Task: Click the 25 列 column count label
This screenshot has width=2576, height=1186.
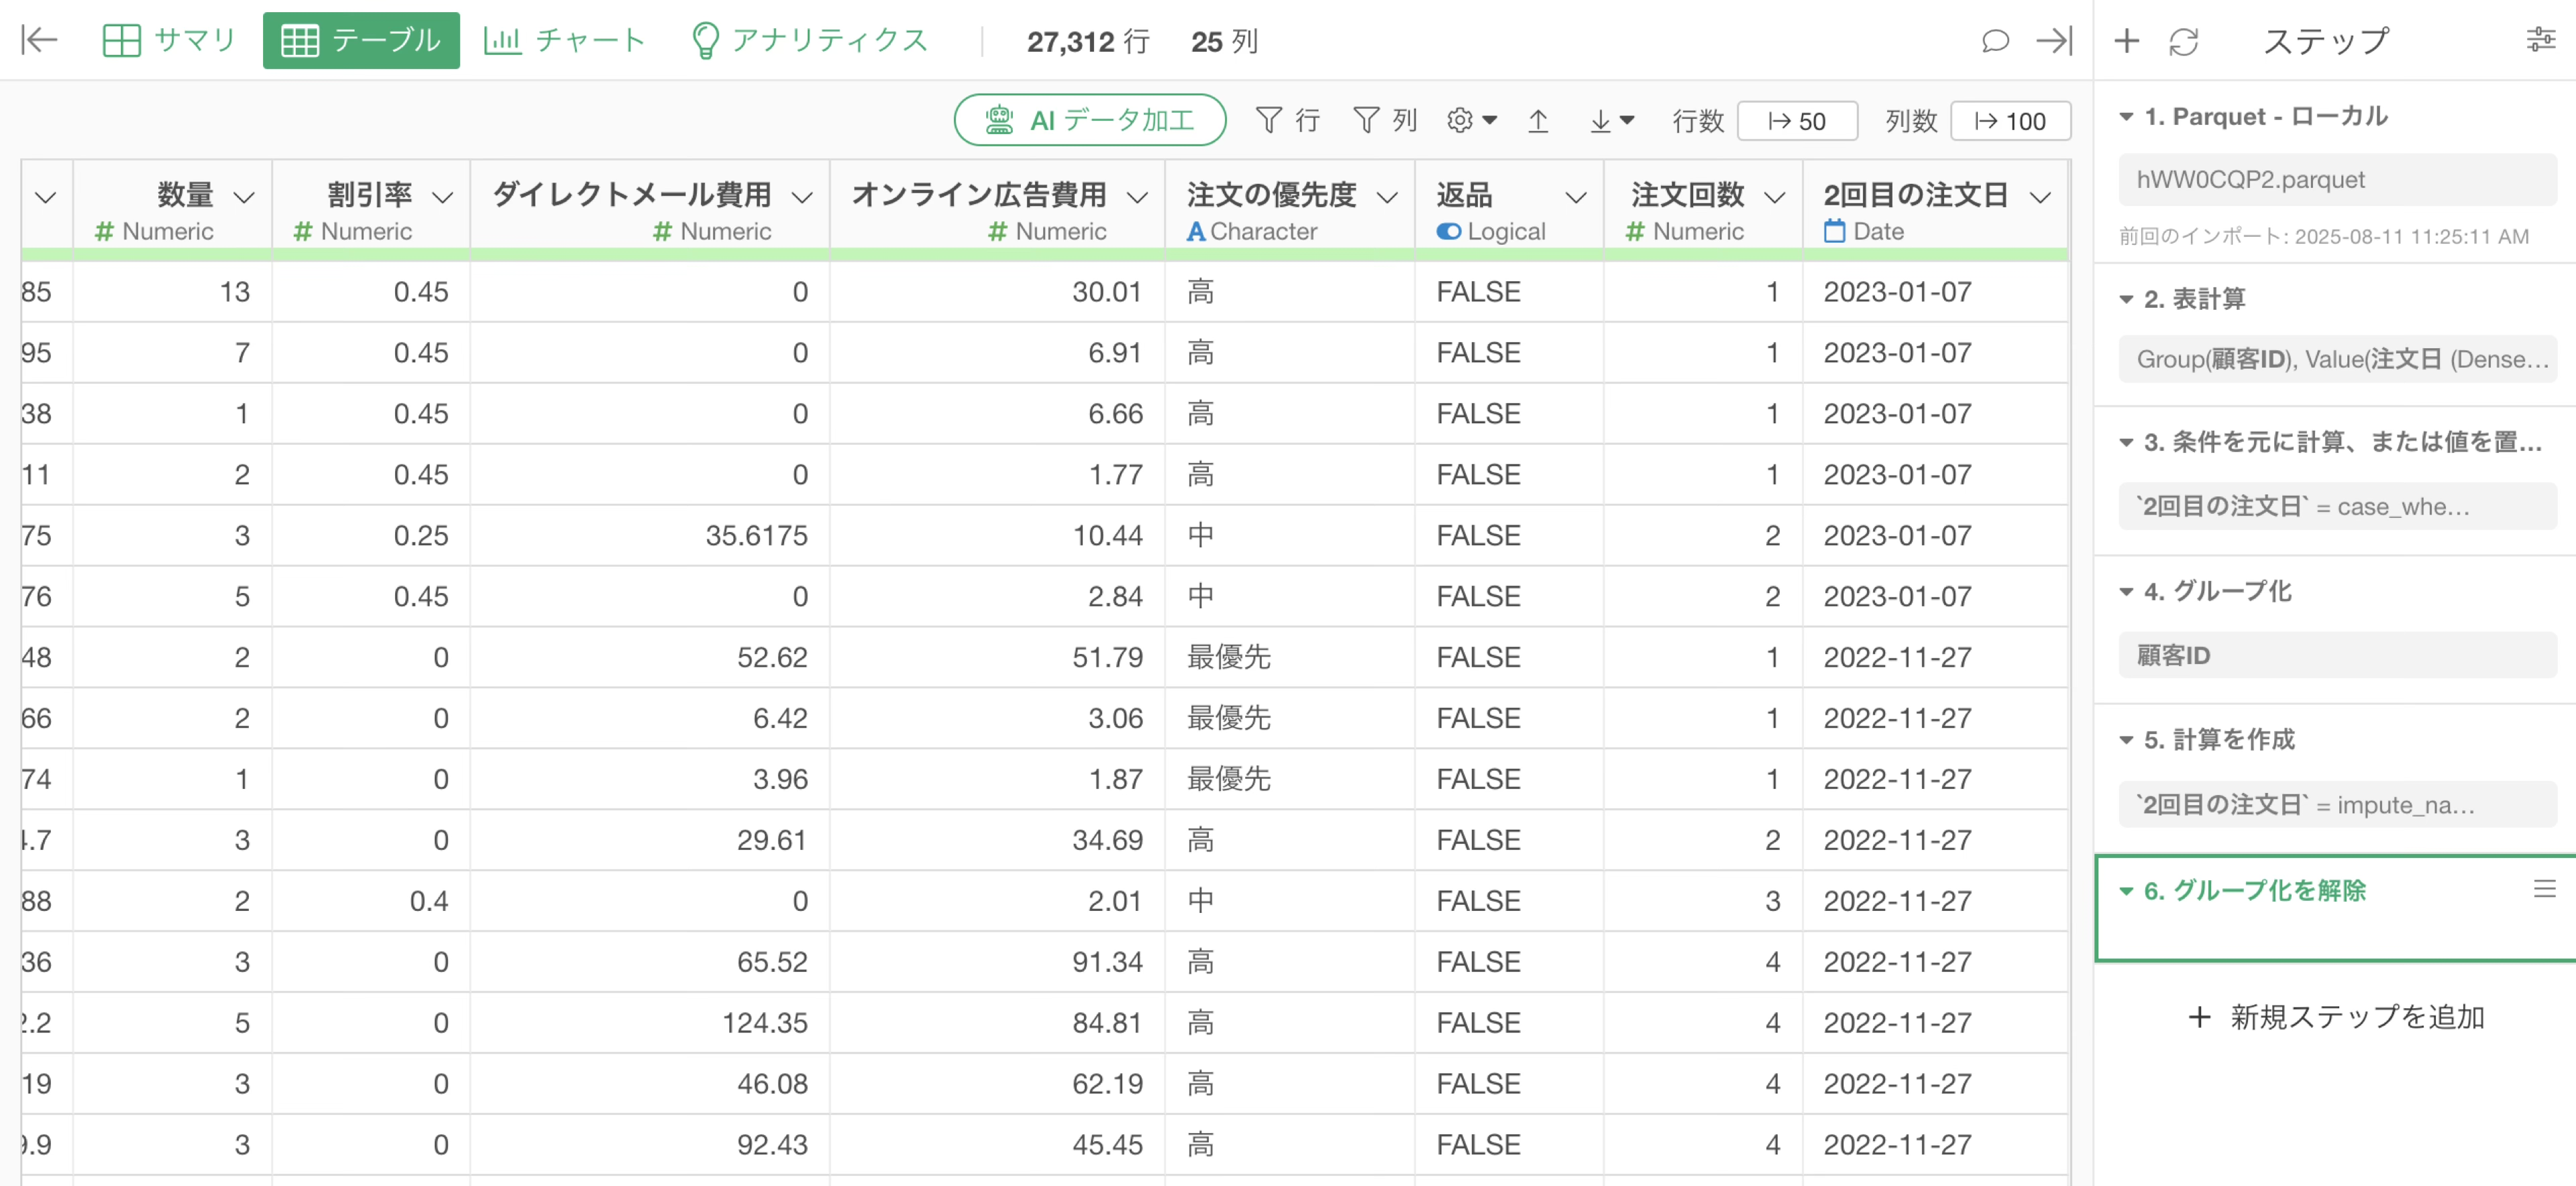Action: tap(1224, 41)
